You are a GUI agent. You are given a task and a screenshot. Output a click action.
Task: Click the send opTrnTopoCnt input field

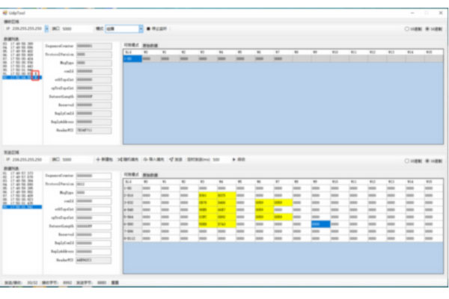tap(94, 218)
